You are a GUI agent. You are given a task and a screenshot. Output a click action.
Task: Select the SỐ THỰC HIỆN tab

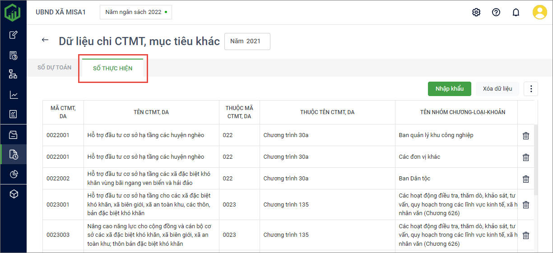coord(112,68)
